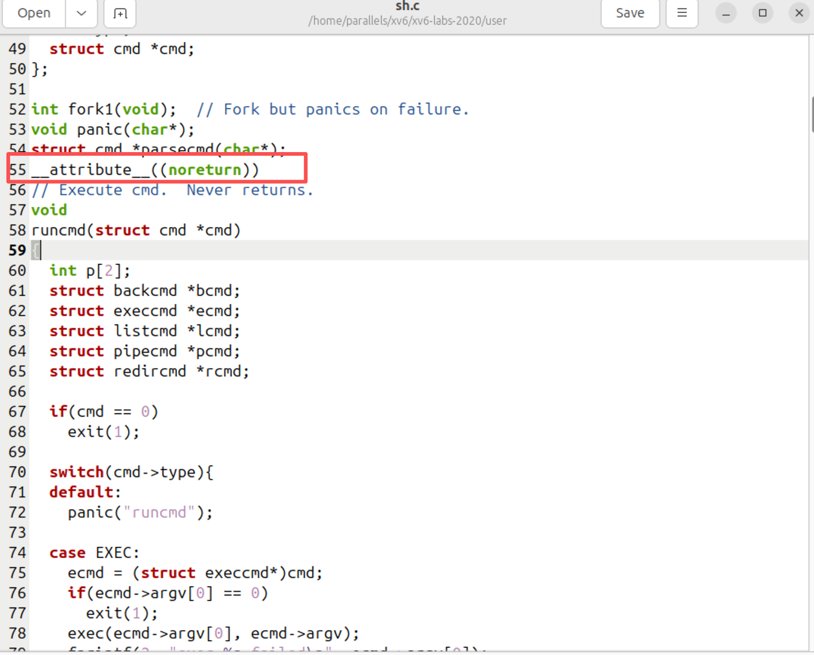Viewport: 814px width, 655px height.
Task: Save the sh.c file
Action: click(629, 13)
